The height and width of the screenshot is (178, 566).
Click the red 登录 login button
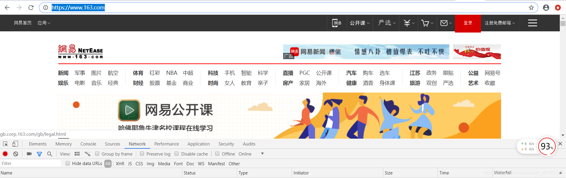click(x=468, y=23)
